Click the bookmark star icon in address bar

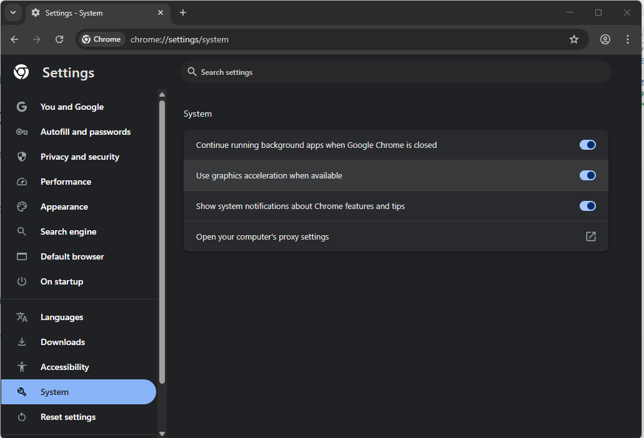click(x=573, y=39)
